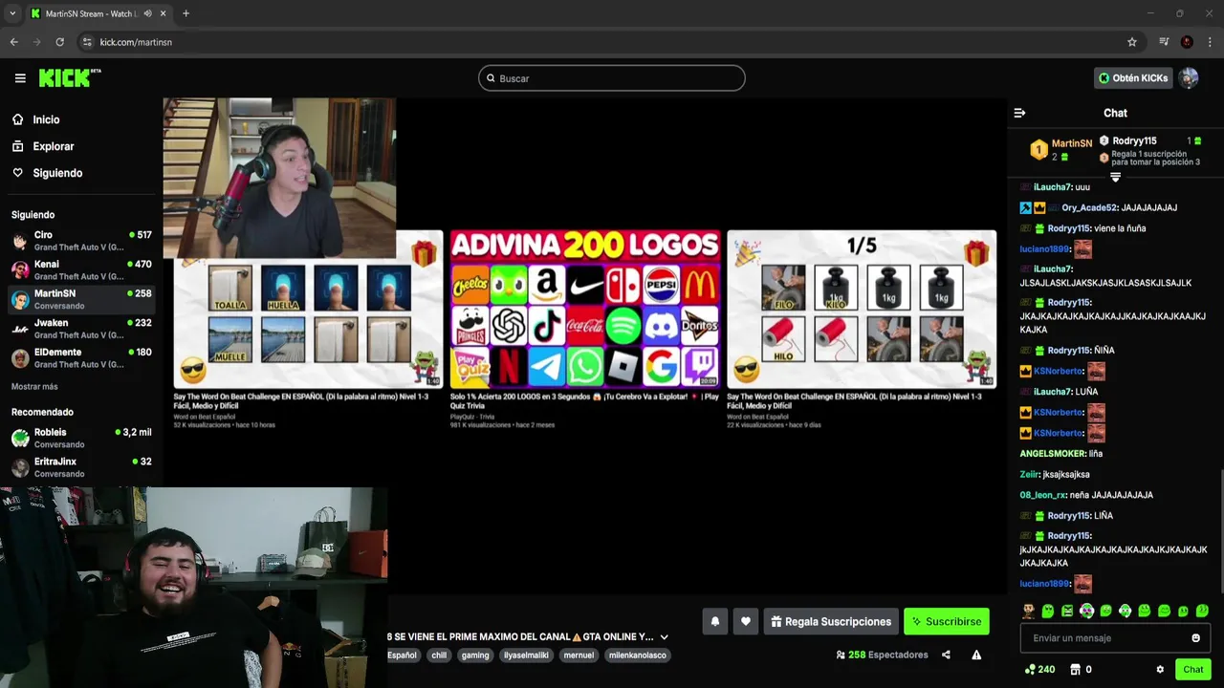Viewport: 1224px width, 688px height.
Task: Open the hamburger sidebar menu
Action: (x=20, y=78)
